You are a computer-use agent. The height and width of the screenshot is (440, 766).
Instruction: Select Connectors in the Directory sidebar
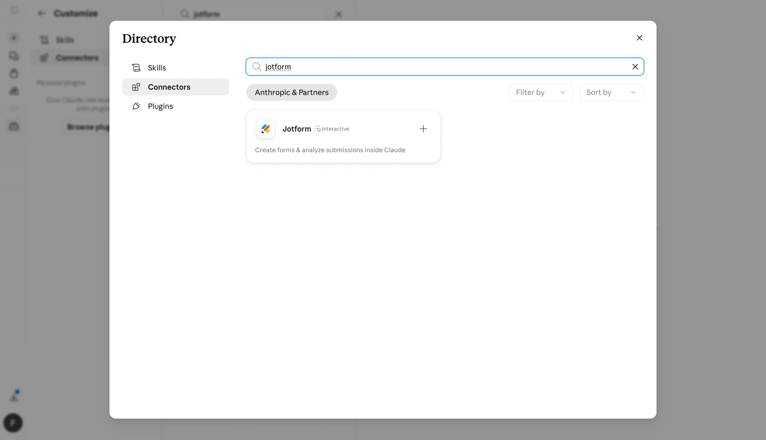pos(175,87)
